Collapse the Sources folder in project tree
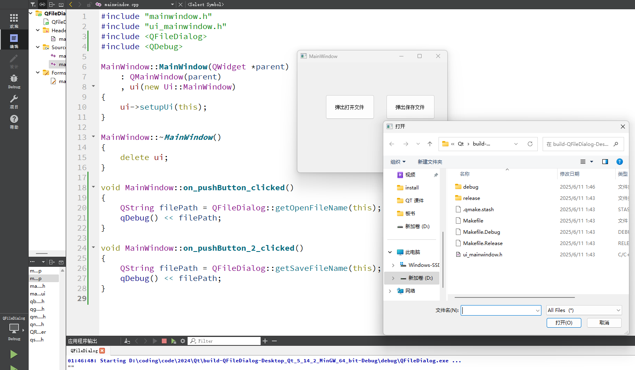Screen dimensions: 635x370 coord(38,47)
